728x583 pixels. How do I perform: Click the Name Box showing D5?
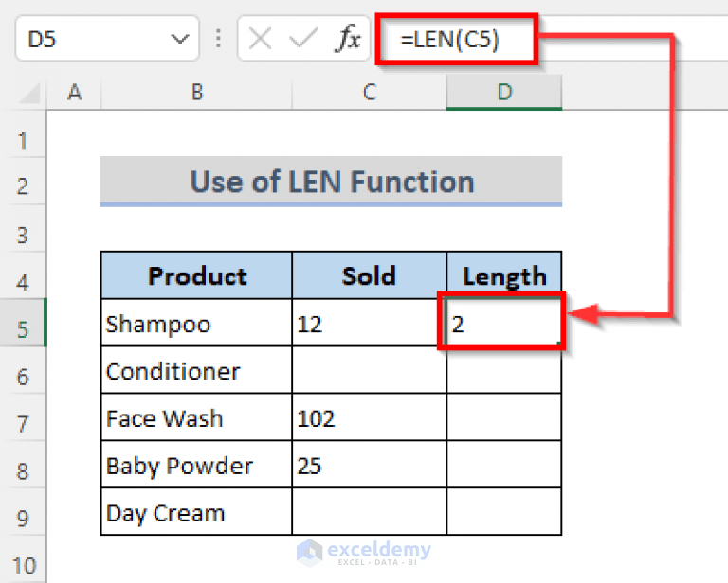[x=107, y=39]
